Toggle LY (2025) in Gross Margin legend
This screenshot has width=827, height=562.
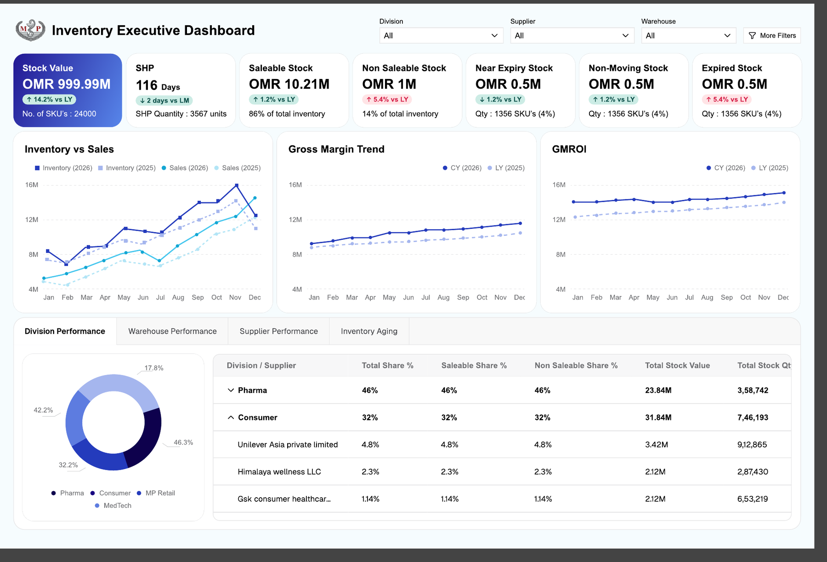pos(506,168)
